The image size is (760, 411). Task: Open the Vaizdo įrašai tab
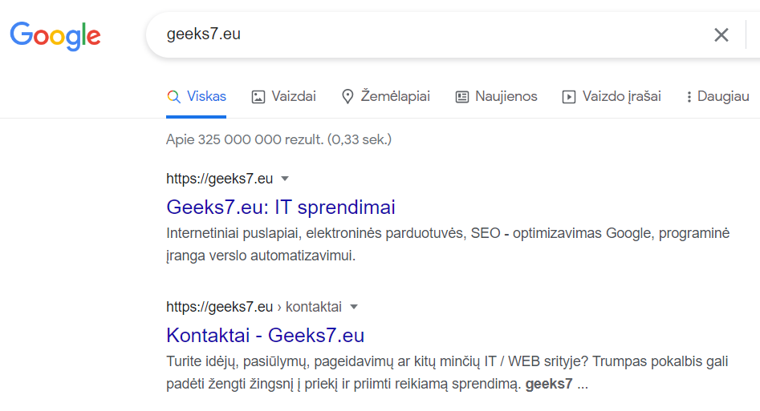pos(612,96)
